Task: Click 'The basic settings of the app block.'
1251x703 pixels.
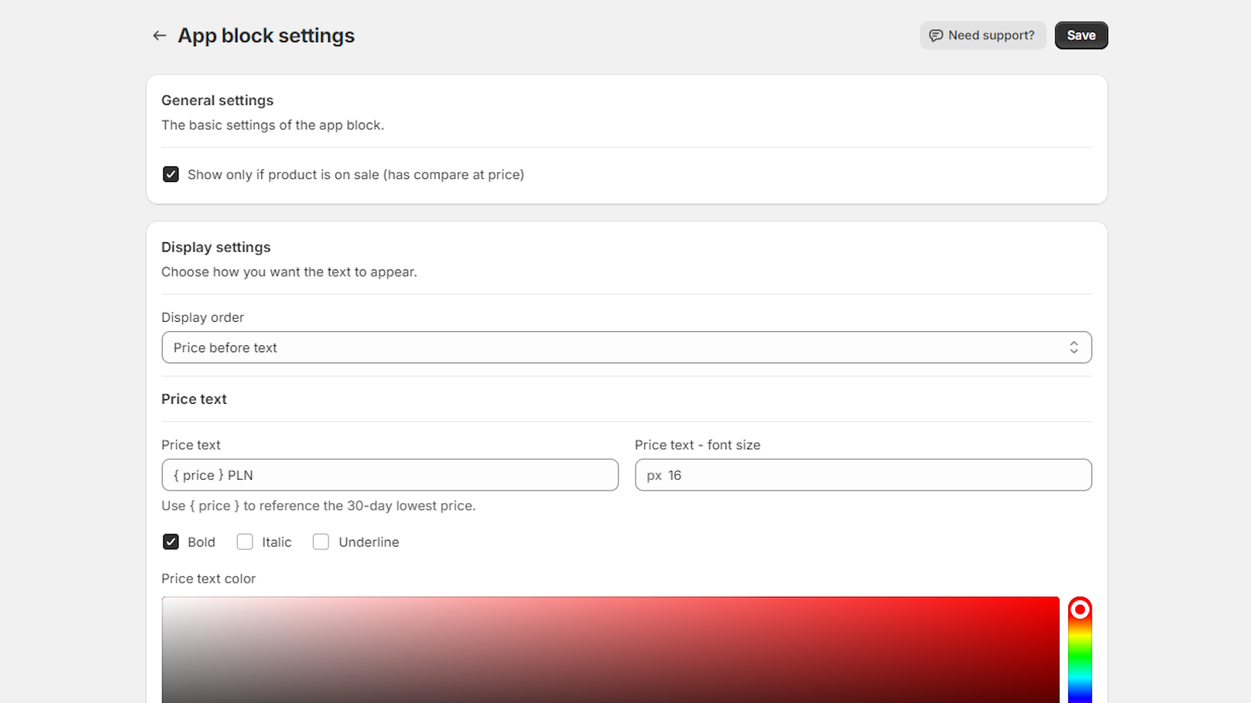Action: 273,125
